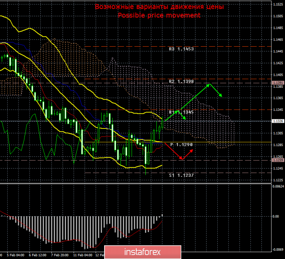Click the current price tag 1.1326
The height and width of the screenshot is (259, 285).
(x=278, y=121)
